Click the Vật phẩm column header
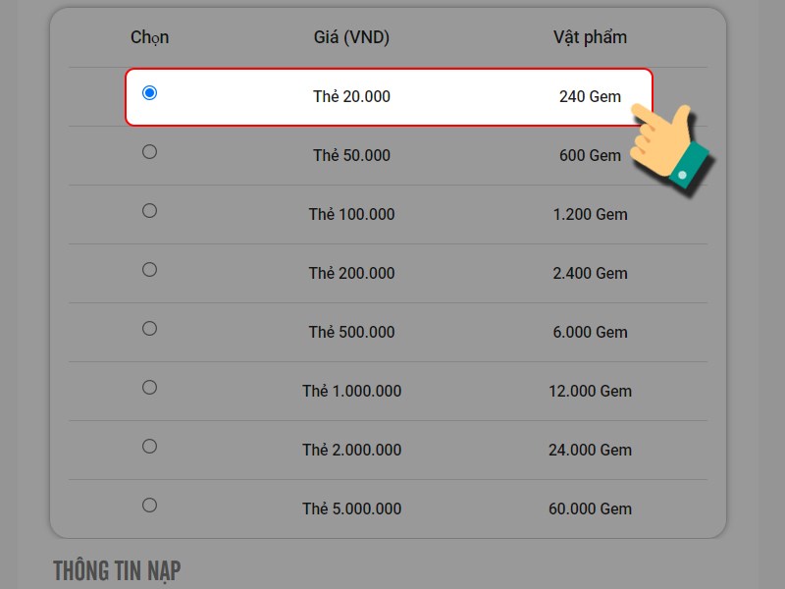Viewport: 785px width, 589px height. pos(590,37)
